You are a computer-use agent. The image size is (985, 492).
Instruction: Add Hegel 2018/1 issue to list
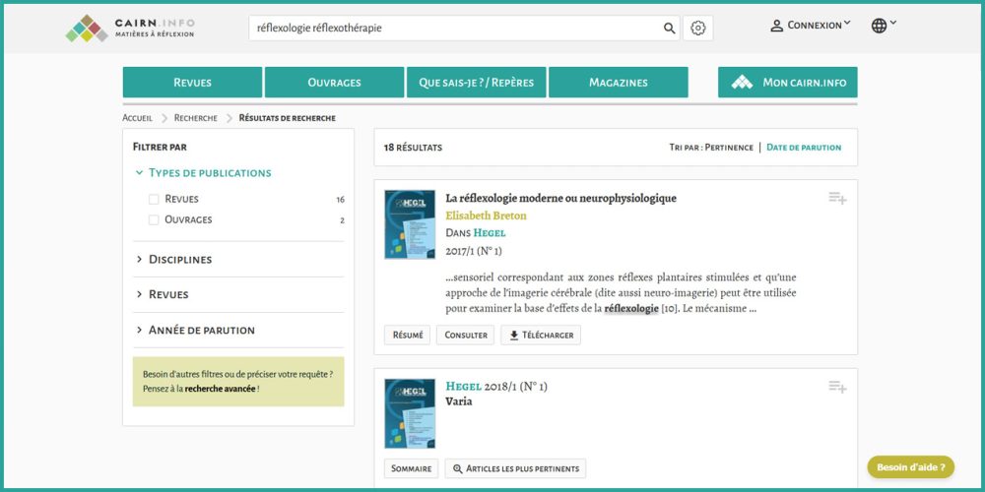coord(837,387)
